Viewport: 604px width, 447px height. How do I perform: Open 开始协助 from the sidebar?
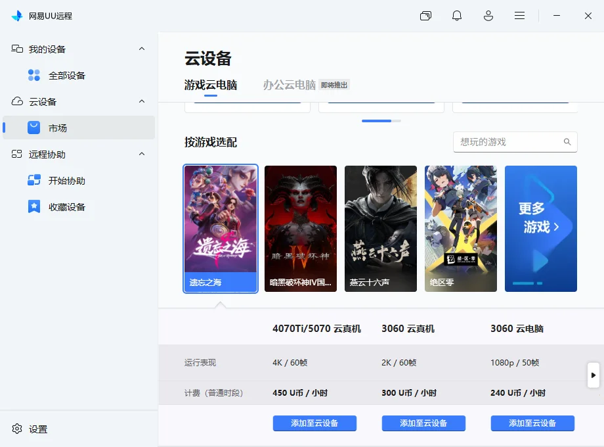pyautogui.click(x=79, y=181)
